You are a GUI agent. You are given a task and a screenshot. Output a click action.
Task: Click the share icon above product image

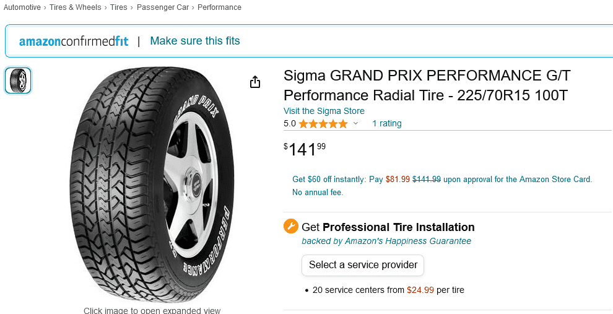[x=255, y=82]
